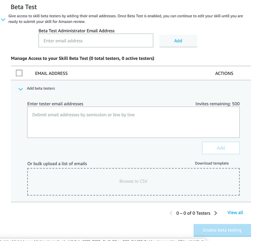Screen dimensions: 256x241
Task: Click the Invites remaining: 500 counter
Action: 217,104
